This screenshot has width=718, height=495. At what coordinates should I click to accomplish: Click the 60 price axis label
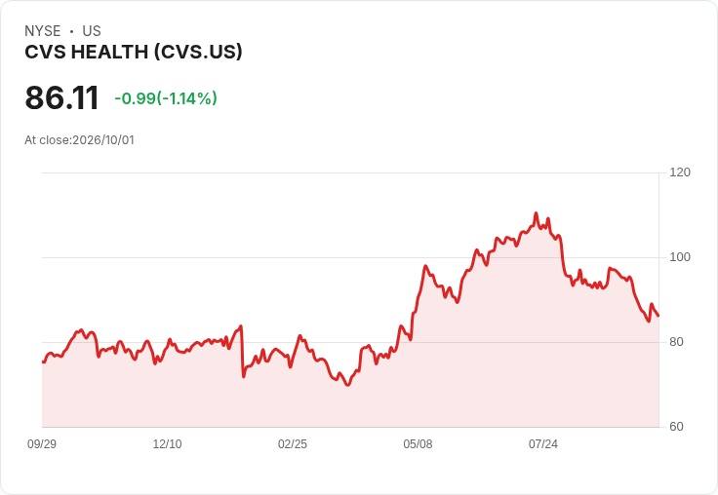coord(676,427)
